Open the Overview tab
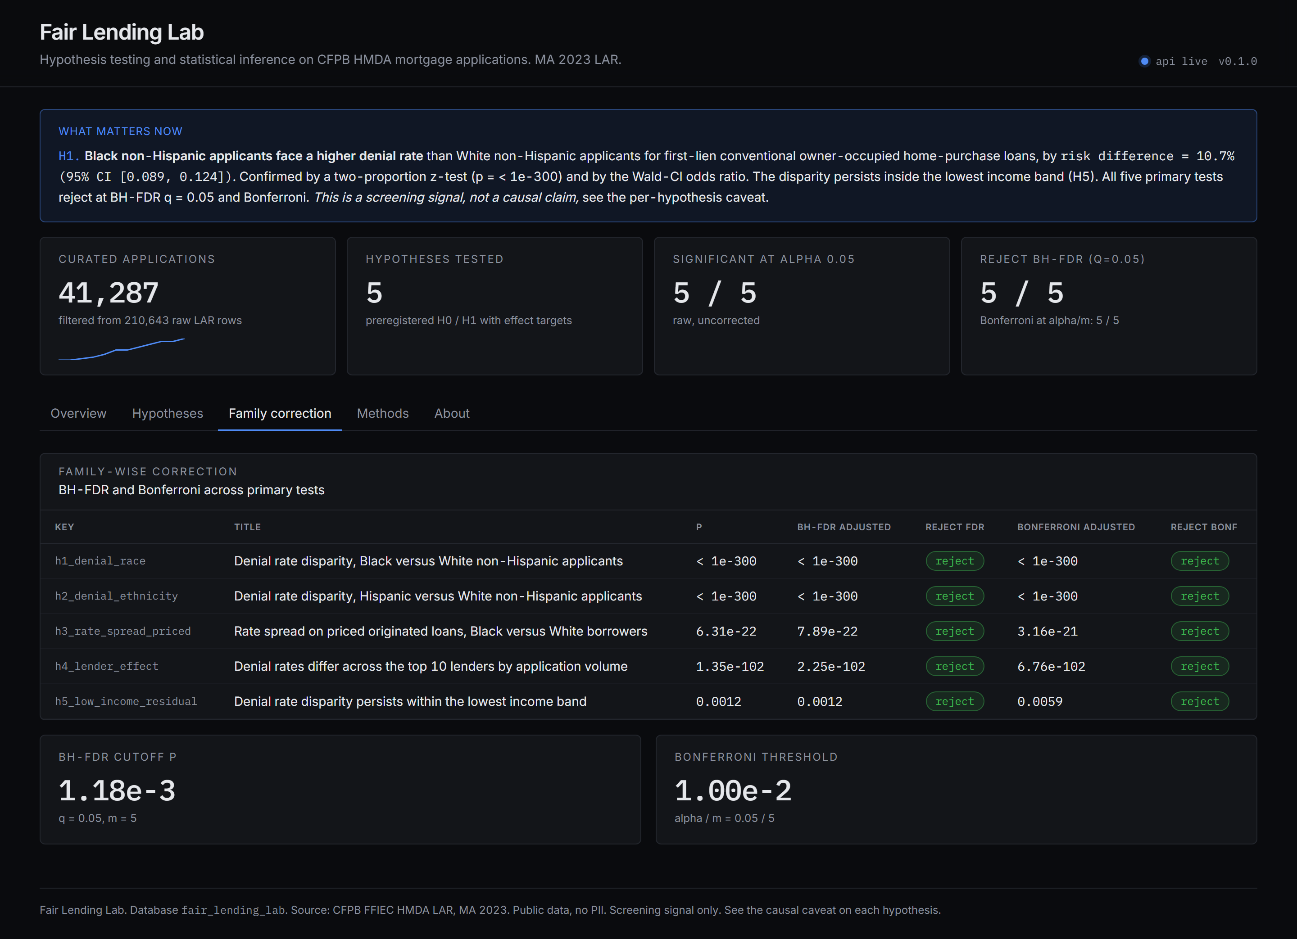This screenshot has width=1297, height=939. coord(78,413)
